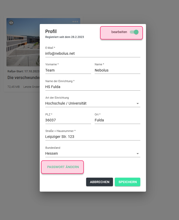This screenshot has width=179, height=220.
Task: Click the bearbeiten label text
Action: 119,32
